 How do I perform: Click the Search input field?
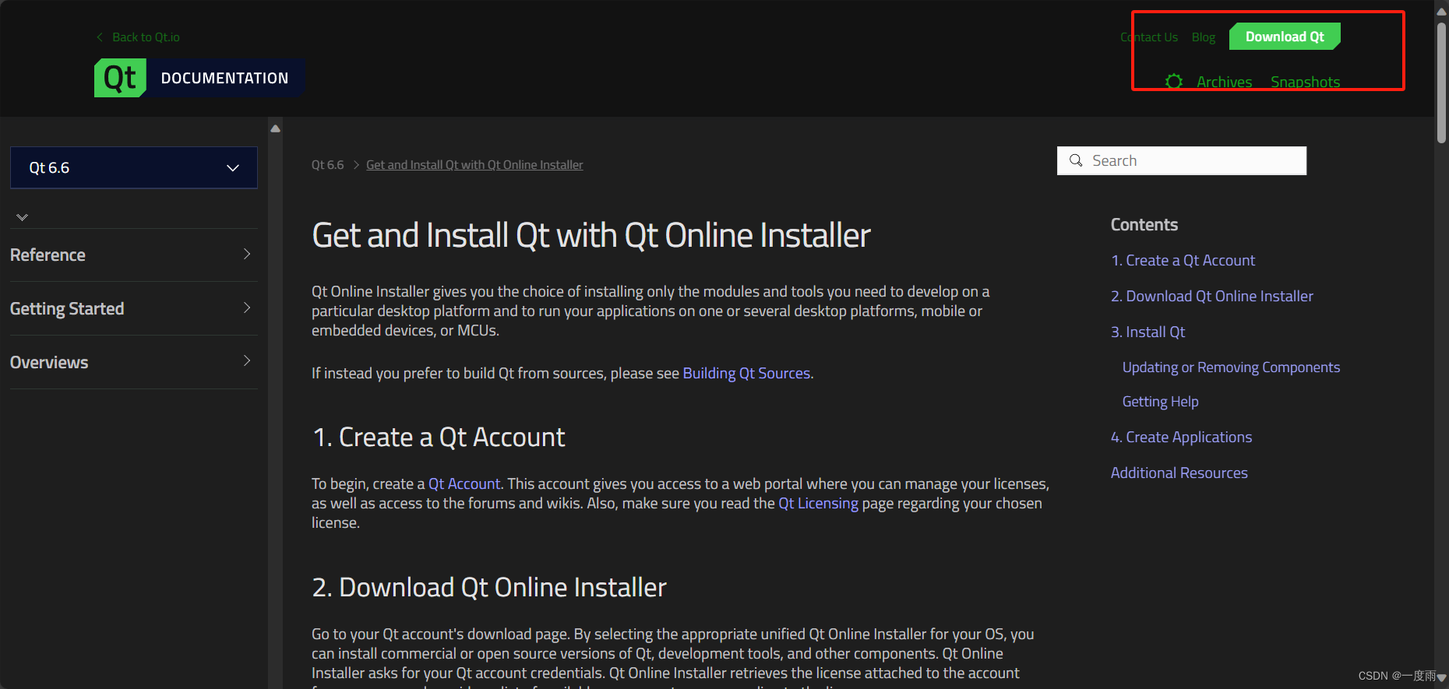1182,160
